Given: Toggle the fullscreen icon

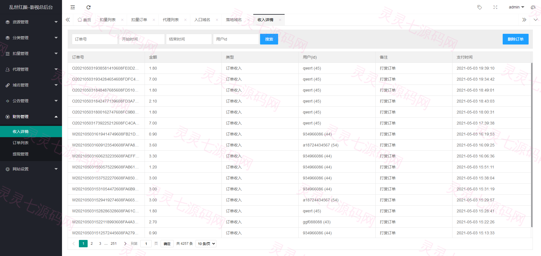Looking at the screenshot, I should [x=495, y=7].
